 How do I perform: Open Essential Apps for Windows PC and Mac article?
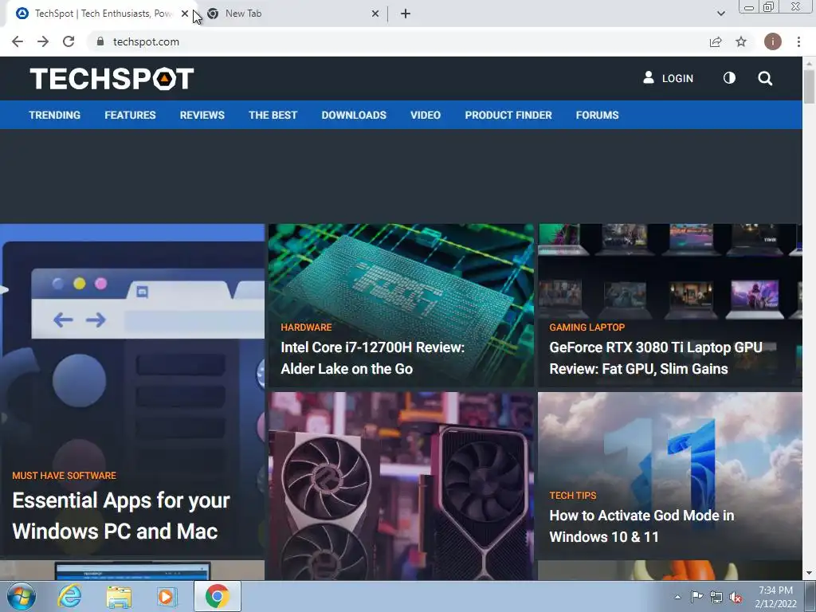(121, 516)
